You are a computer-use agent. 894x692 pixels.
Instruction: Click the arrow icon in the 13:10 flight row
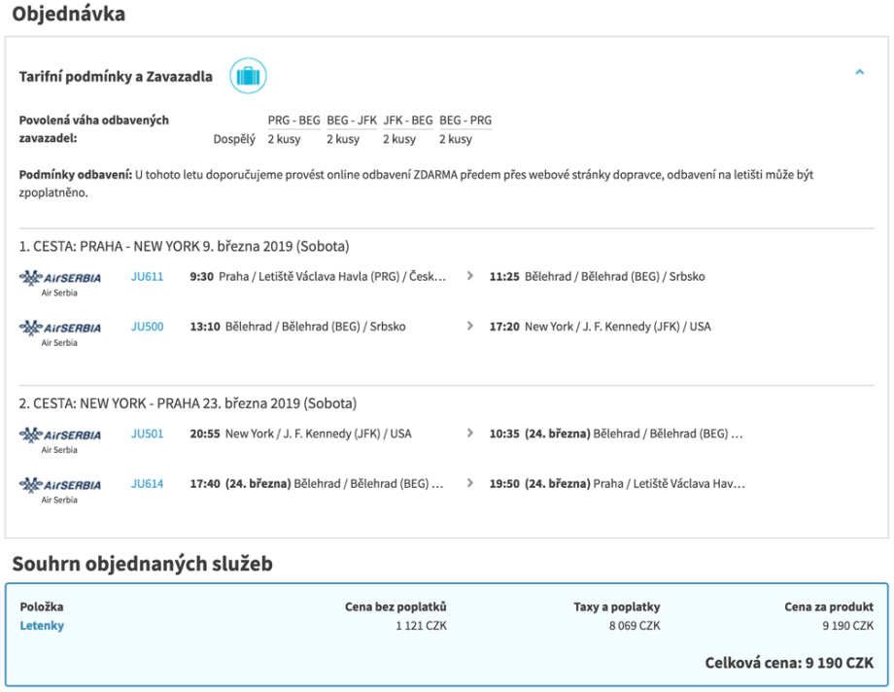click(470, 327)
